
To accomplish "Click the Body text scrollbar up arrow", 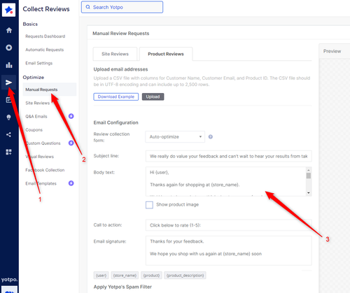I will (309, 170).
